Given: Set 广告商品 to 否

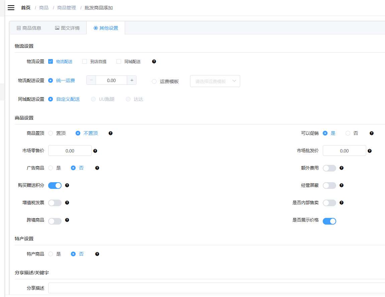Looking at the screenshot, I should click(x=73, y=168).
